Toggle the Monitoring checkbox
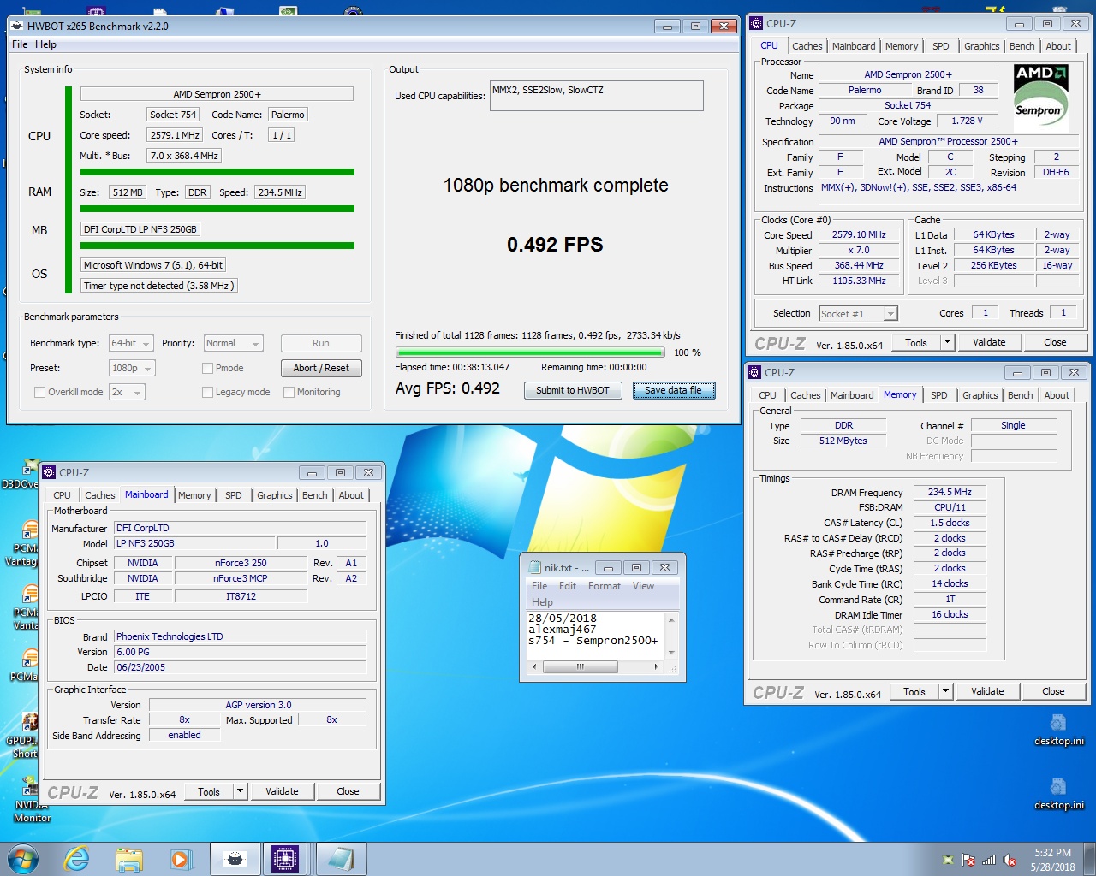 pyautogui.click(x=289, y=392)
